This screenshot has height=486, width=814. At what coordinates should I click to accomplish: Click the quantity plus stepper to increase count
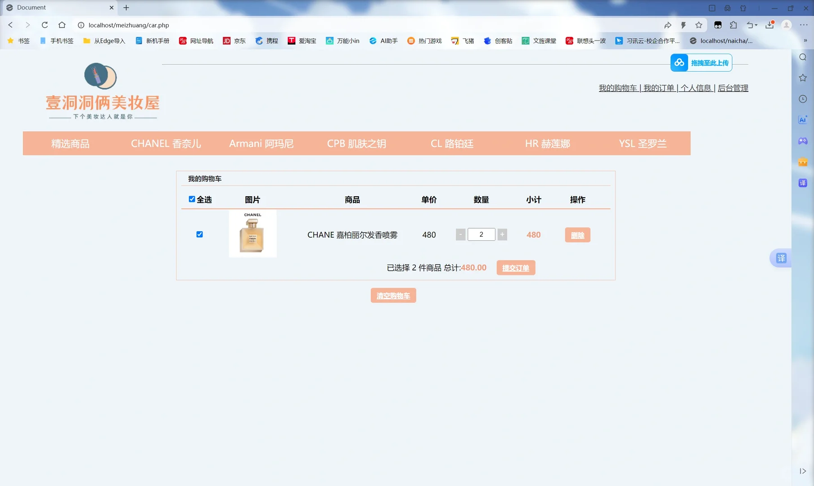pyautogui.click(x=502, y=234)
